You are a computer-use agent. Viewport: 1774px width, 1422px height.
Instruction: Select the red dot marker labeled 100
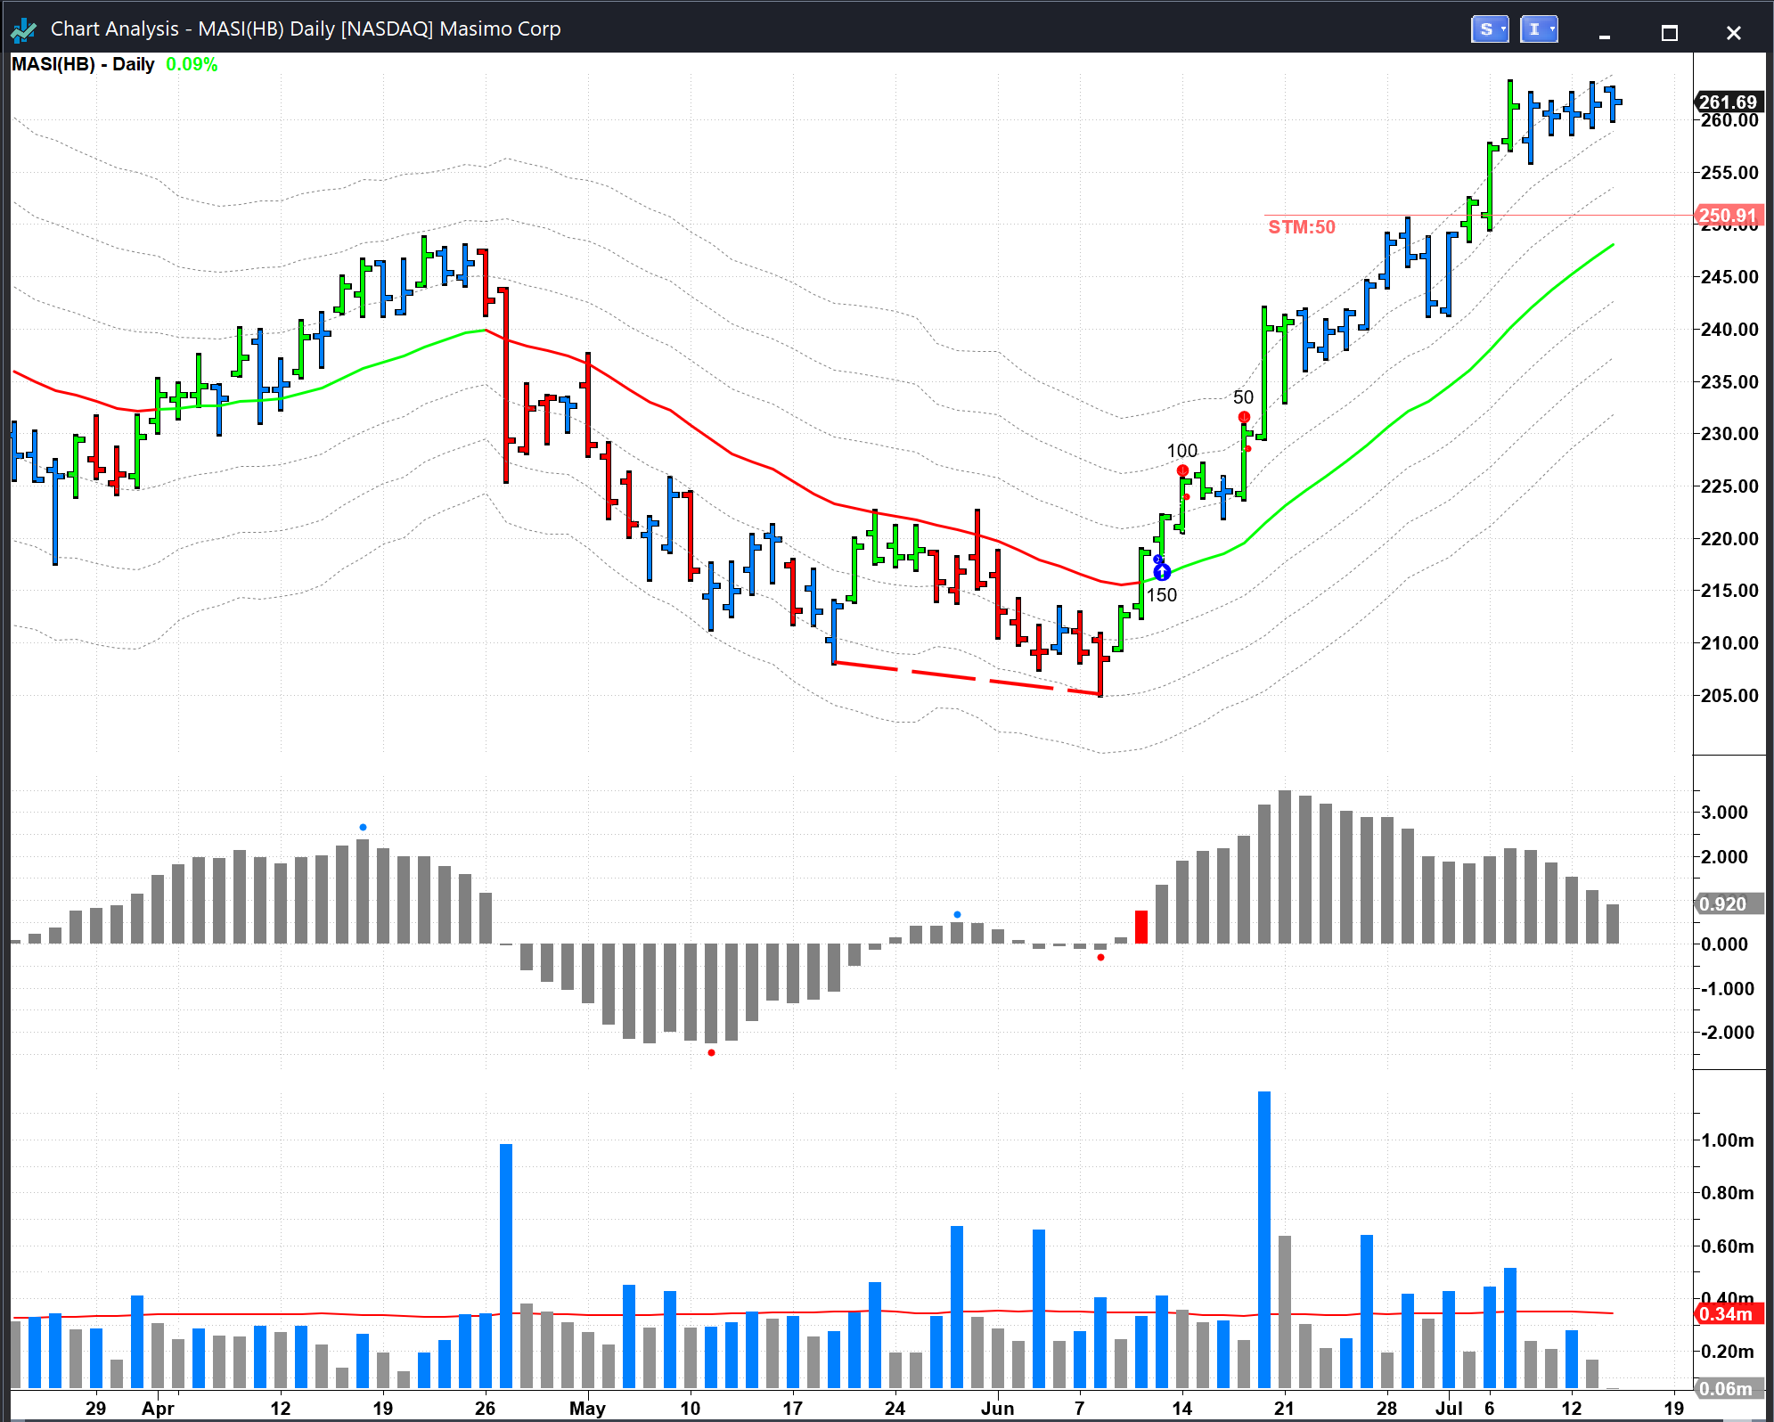coord(1182,470)
